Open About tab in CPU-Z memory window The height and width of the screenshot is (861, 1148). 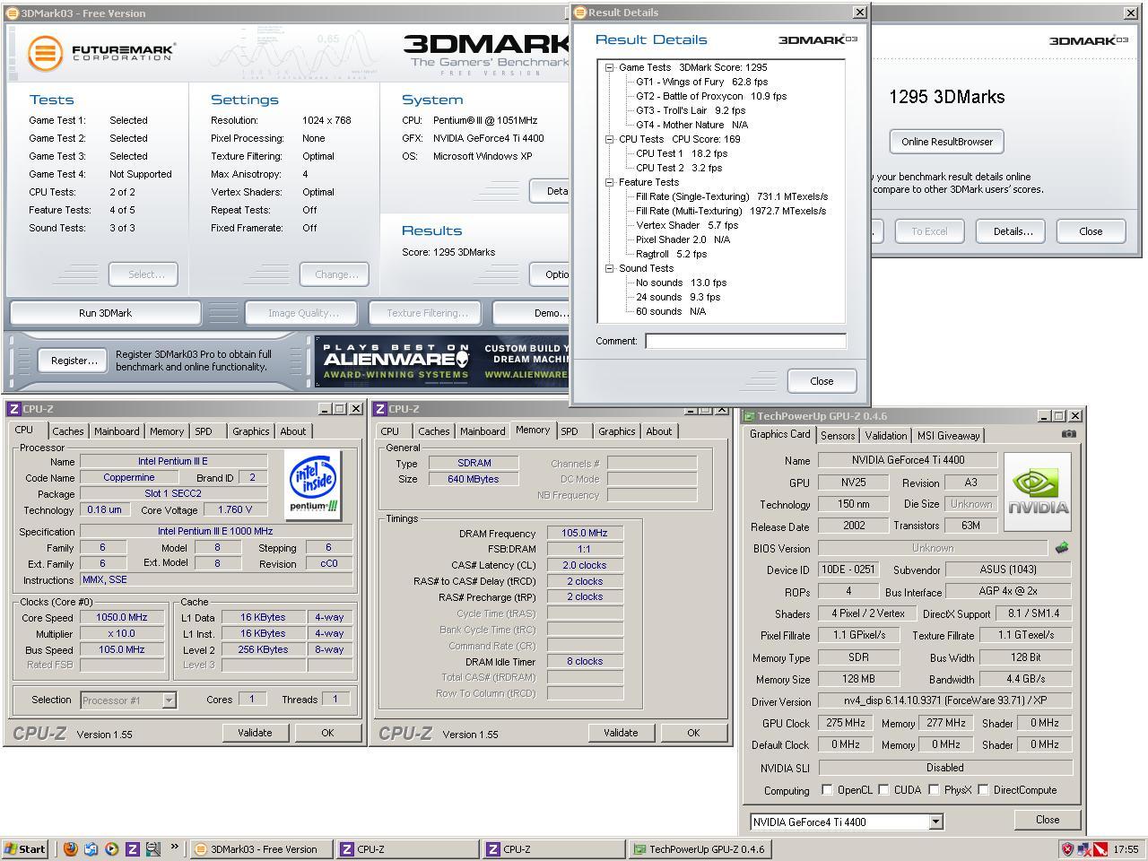pos(659,431)
